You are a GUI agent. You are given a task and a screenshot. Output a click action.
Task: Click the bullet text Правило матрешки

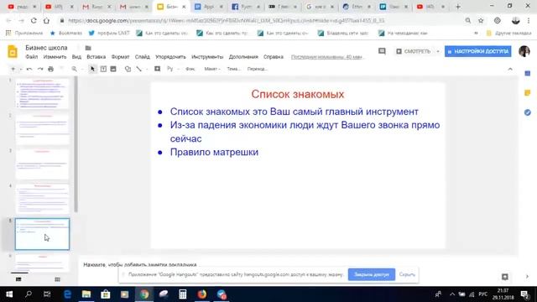tap(214, 152)
